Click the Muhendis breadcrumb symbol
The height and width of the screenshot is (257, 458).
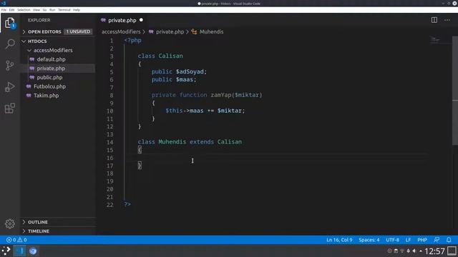(x=212, y=31)
